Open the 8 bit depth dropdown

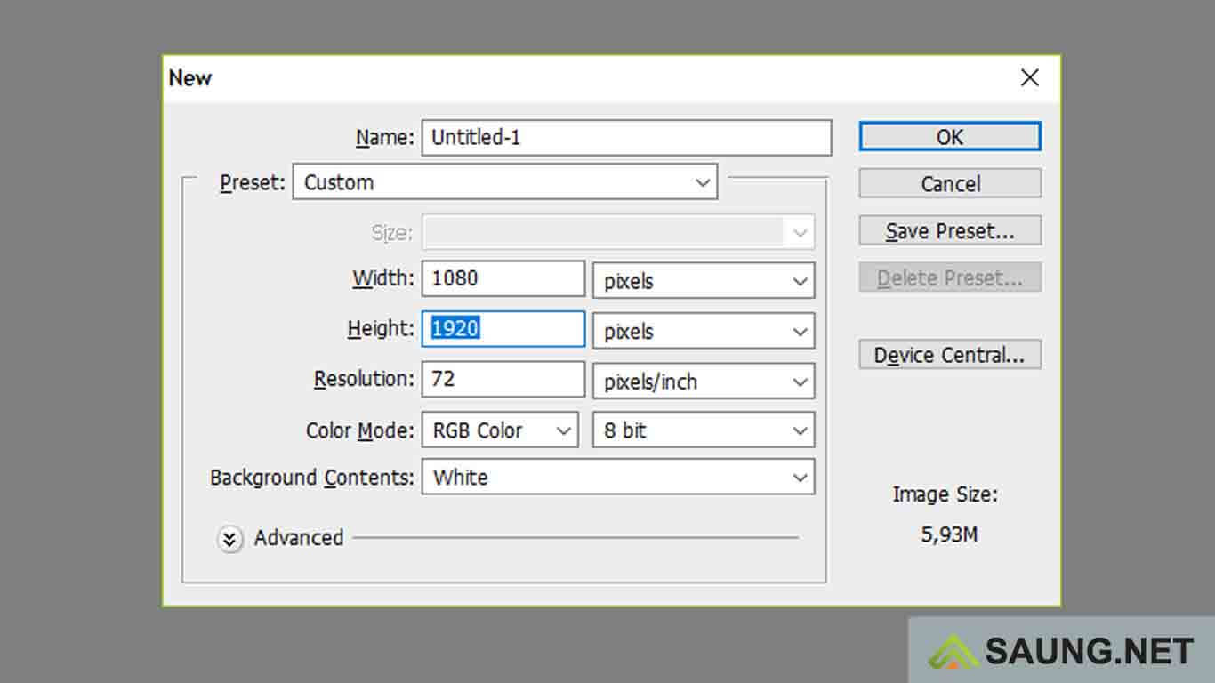[704, 430]
